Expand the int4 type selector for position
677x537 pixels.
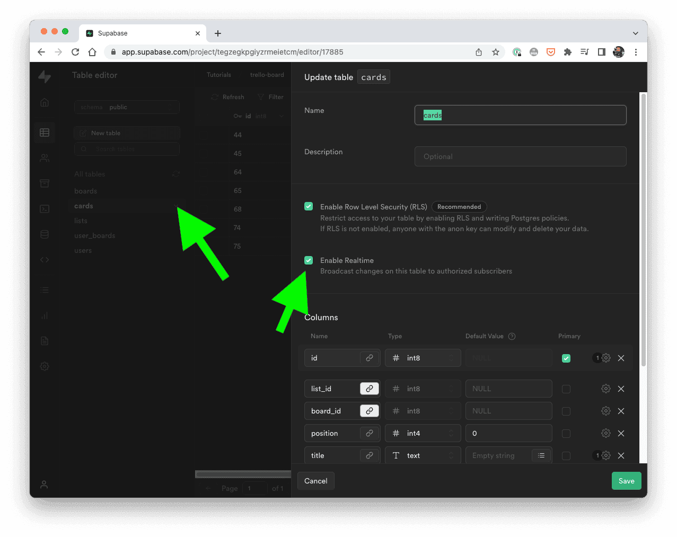pyautogui.click(x=423, y=433)
